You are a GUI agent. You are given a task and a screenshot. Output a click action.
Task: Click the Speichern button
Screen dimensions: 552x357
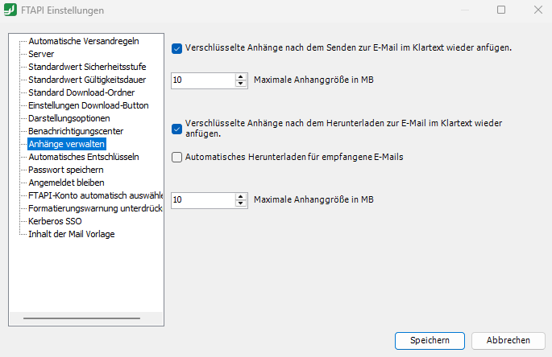(x=430, y=340)
